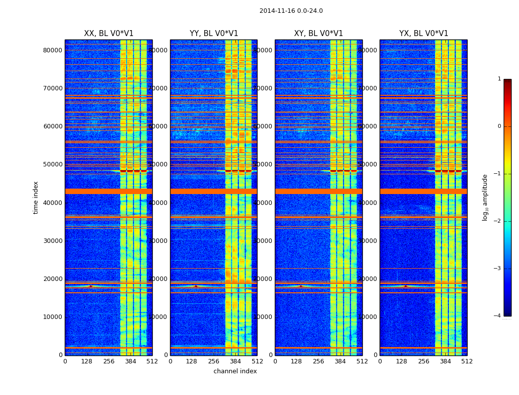This screenshot has height=395, width=519.
Task: Click the -3 tick label on colorbar
Action: (x=498, y=269)
